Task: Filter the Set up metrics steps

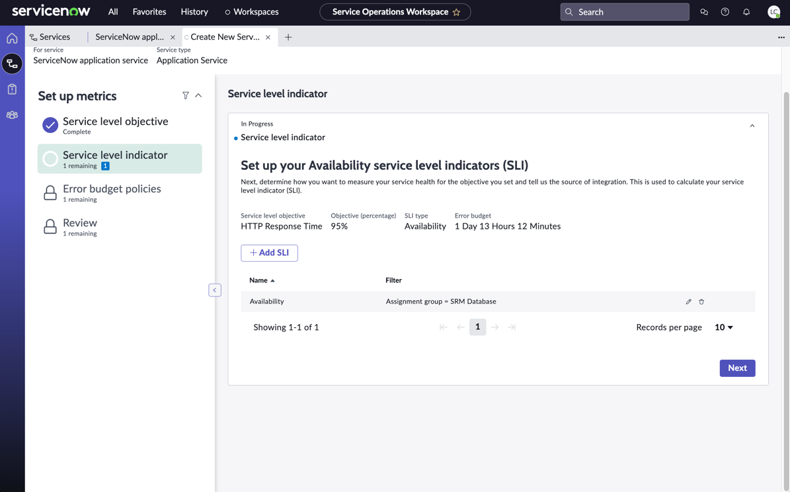Action: pyautogui.click(x=185, y=95)
